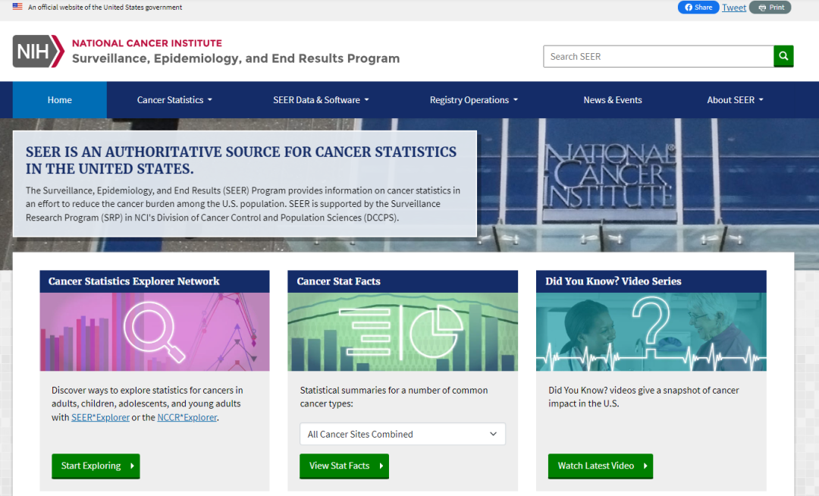This screenshot has width=819, height=496.
Task: Click the Did You Know? Video Series heading
Action: (x=613, y=281)
